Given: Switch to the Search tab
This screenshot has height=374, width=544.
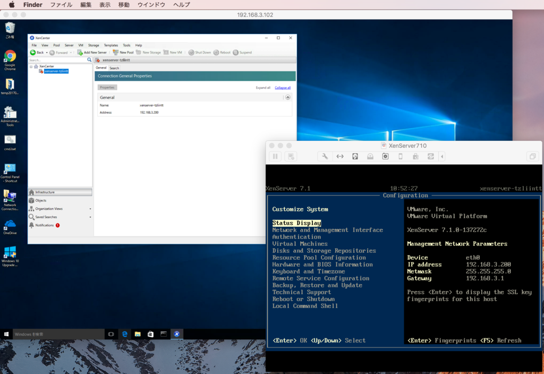Looking at the screenshot, I should pyautogui.click(x=114, y=68).
